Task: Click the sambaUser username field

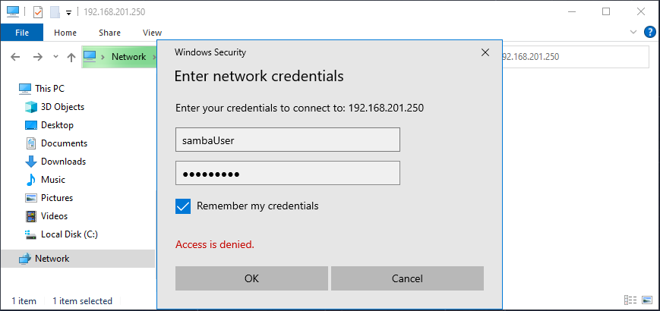Action: pyautogui.click(x=287, y=140)
